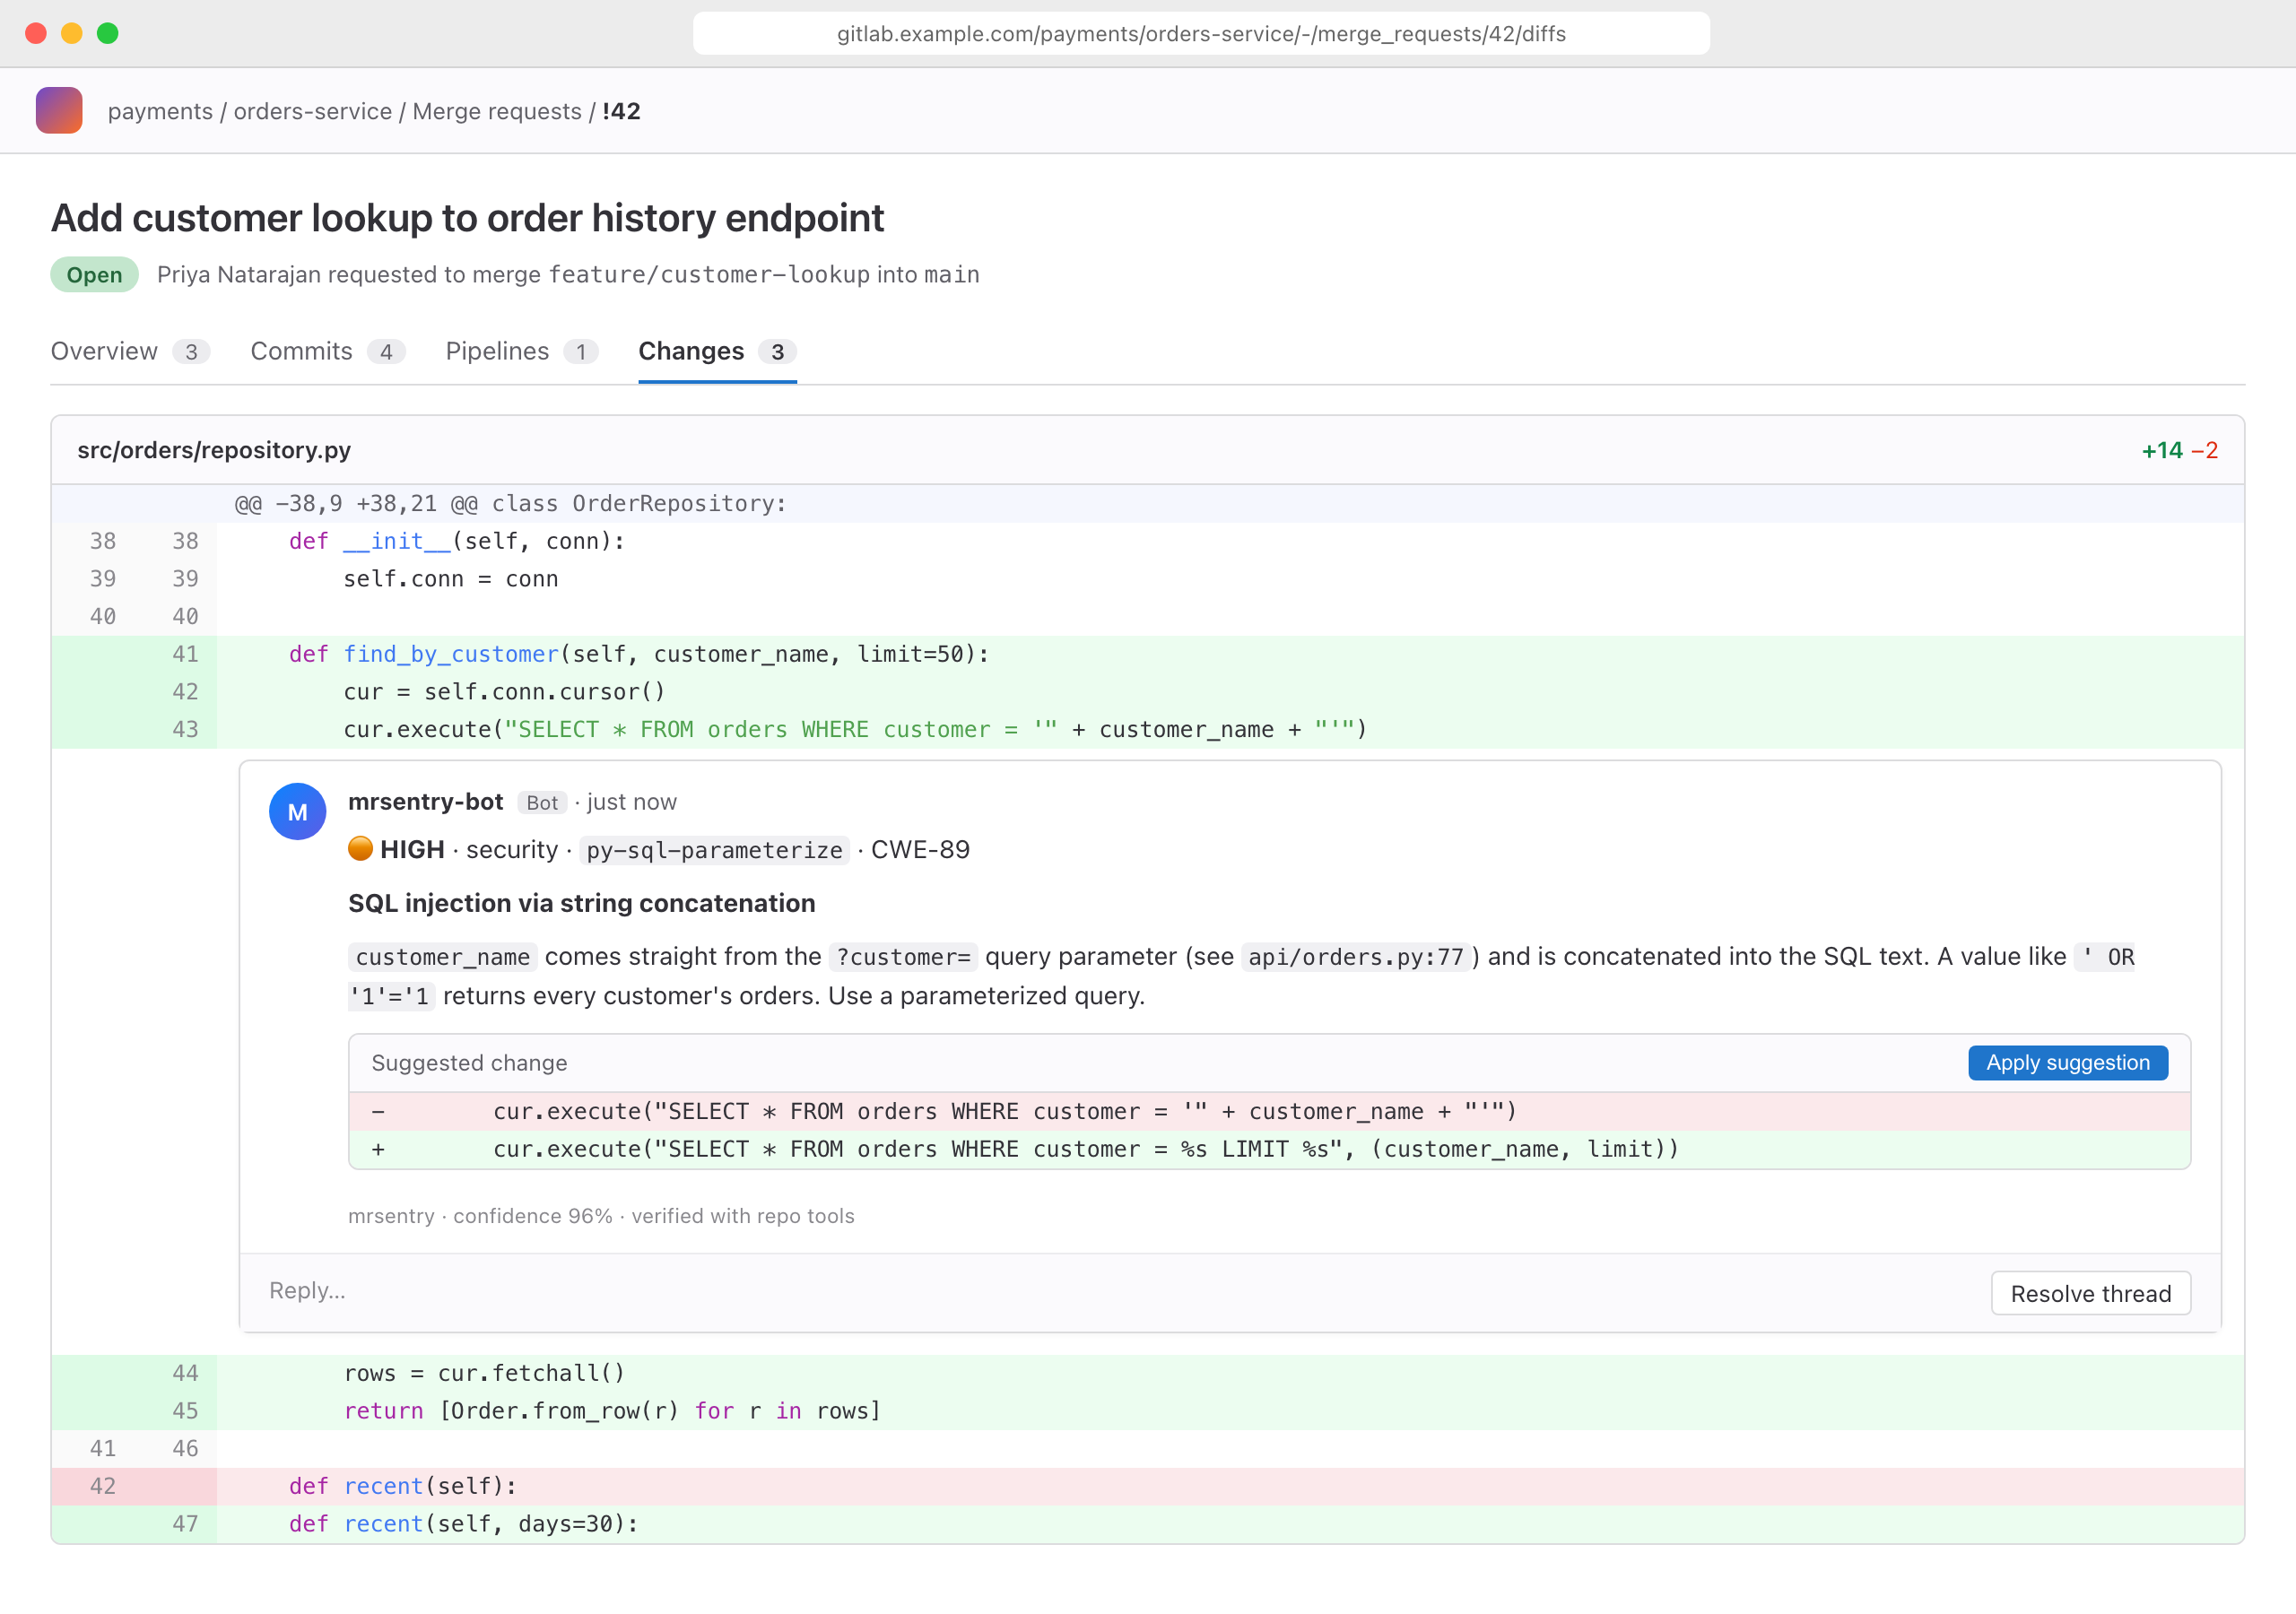Open the Pipelines tab
2296x1614 pixels.
click(522, 351)
